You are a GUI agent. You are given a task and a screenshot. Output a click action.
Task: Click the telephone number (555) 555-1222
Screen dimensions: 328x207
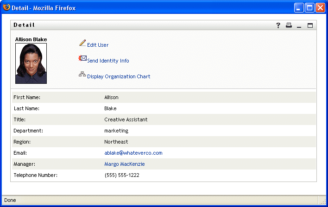point(122,175)
